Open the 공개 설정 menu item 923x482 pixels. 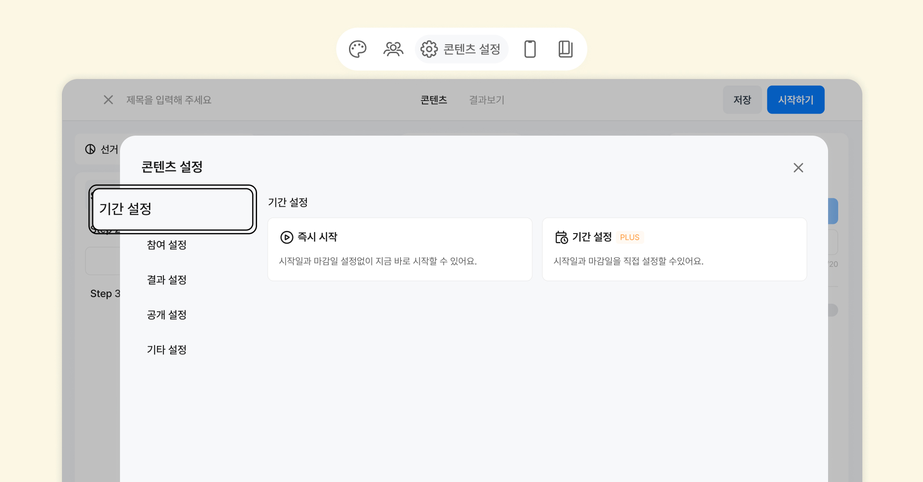click(x=167, y=315)
